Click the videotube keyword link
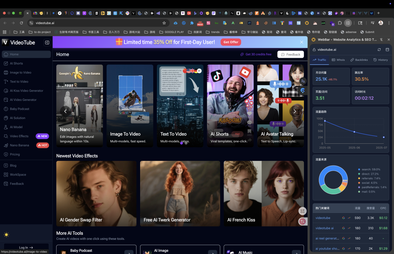This screenshot has width=394, height=254. pos(322,218)
